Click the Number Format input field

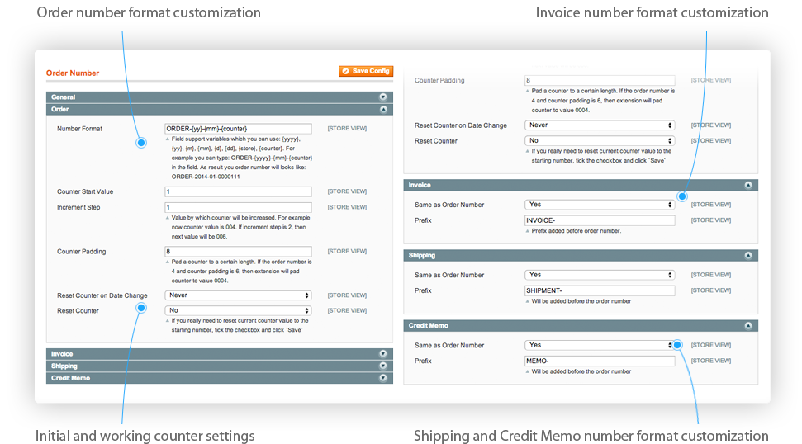pos(238,129)
